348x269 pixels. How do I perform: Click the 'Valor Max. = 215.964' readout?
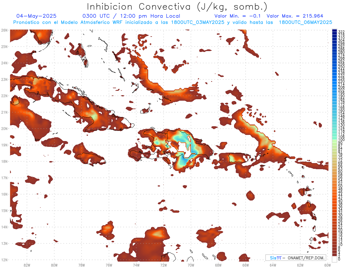point(295,16)
